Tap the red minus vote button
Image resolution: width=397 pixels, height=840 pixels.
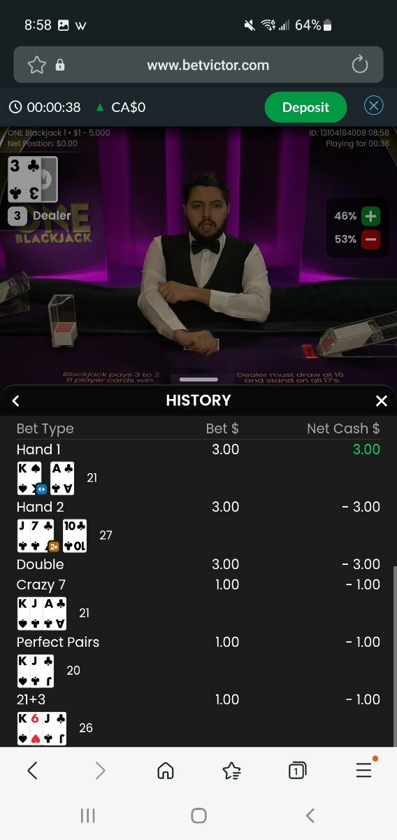coord(371,239)
